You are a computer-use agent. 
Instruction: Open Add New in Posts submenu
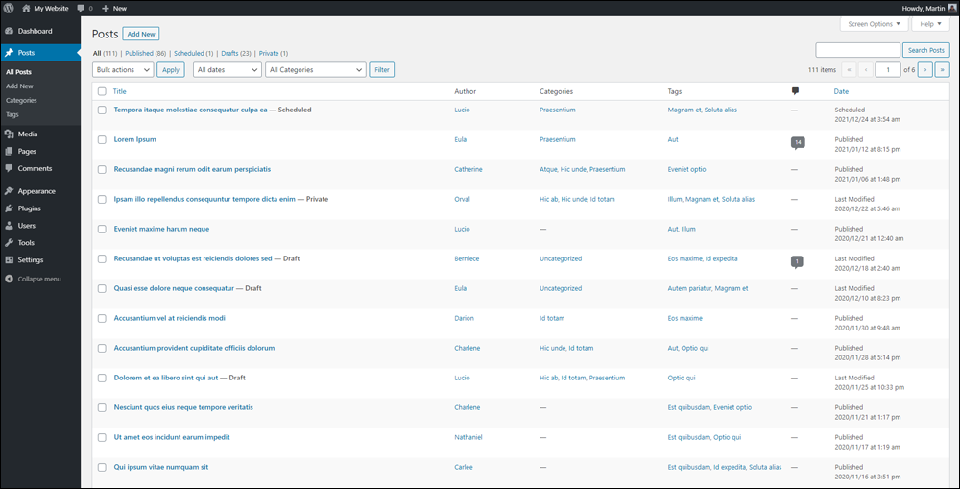19,86
